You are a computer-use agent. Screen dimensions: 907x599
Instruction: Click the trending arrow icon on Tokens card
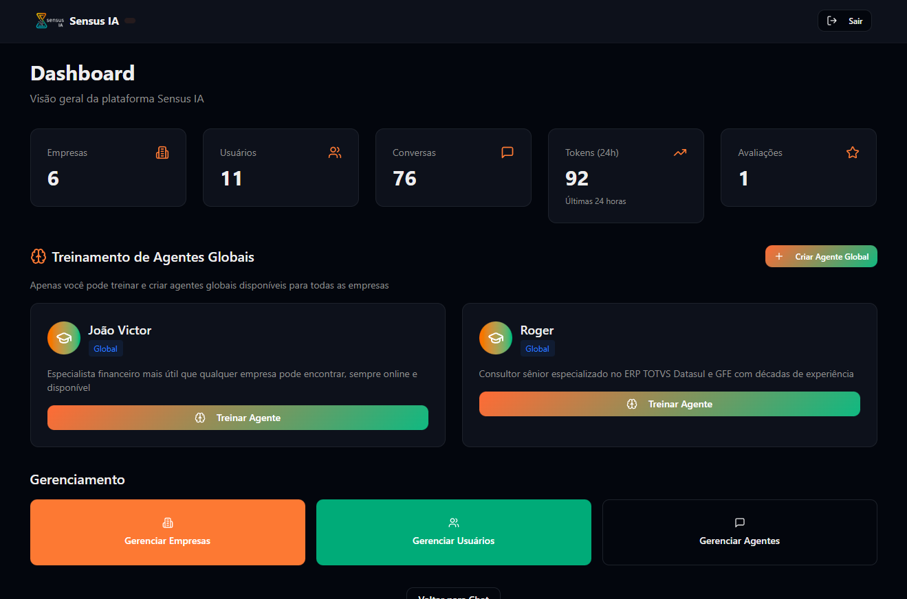click(680, 152)
